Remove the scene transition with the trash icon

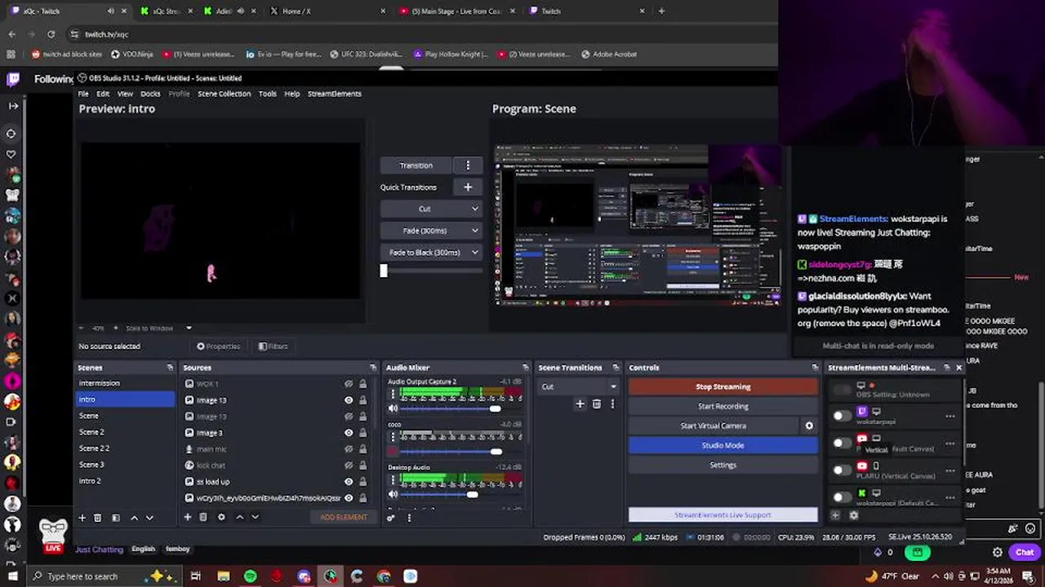coord(597,404)
